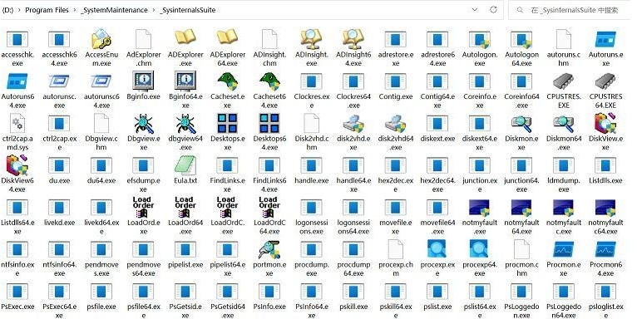Navigate to Program Files breadcrumb

click(x=47, y=10)
